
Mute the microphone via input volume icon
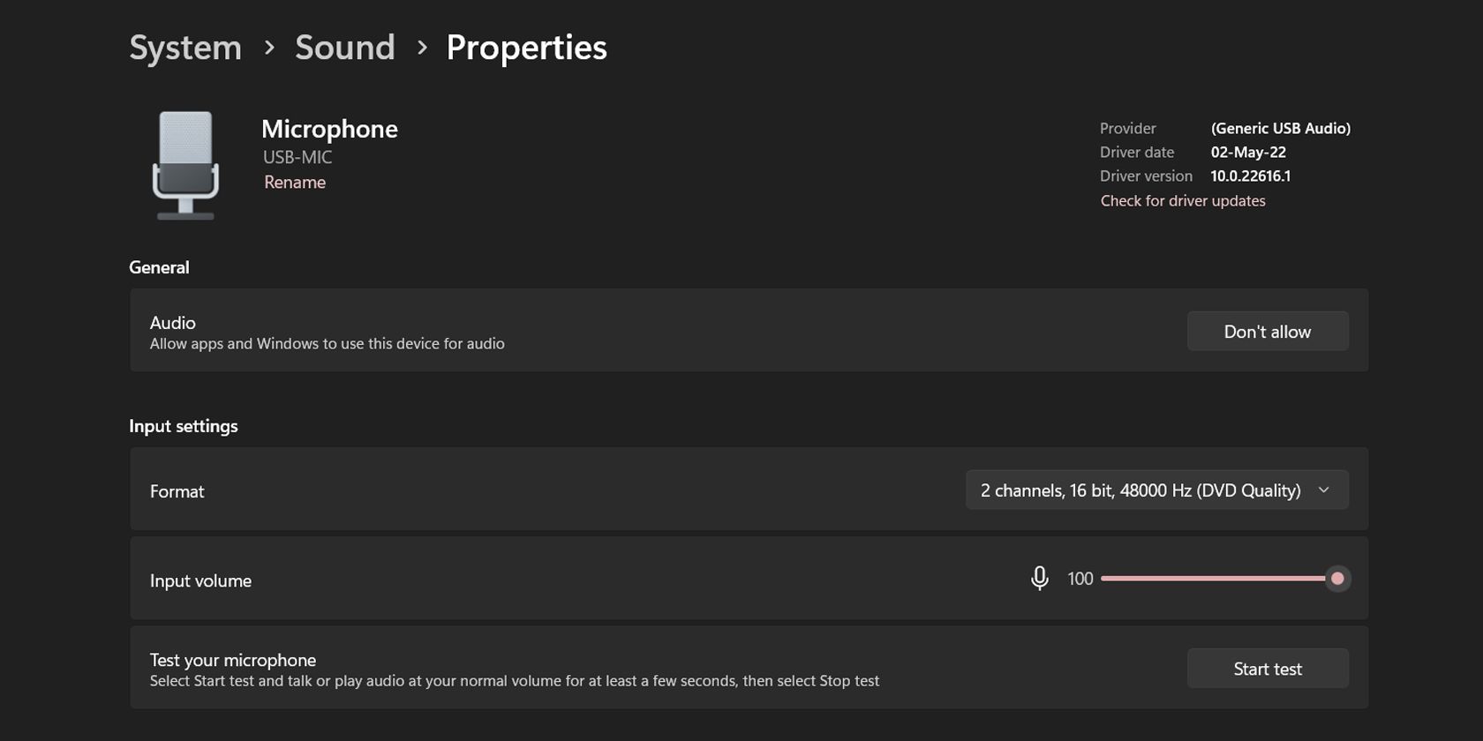pos(1040,579)
